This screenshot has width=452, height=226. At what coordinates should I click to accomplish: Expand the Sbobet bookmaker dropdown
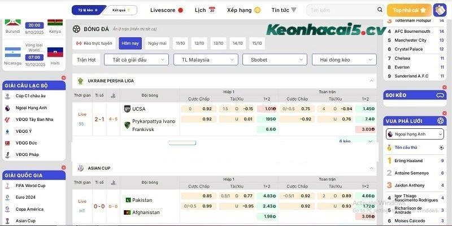[275, 59]
